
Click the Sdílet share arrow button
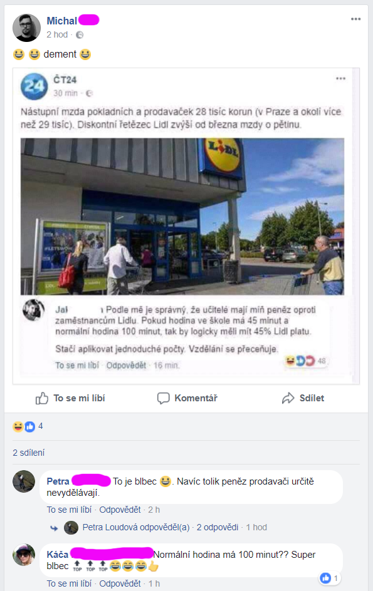303,398
